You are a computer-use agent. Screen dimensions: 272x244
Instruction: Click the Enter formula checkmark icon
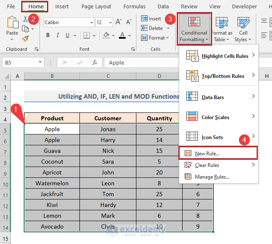tap(80, 62)
